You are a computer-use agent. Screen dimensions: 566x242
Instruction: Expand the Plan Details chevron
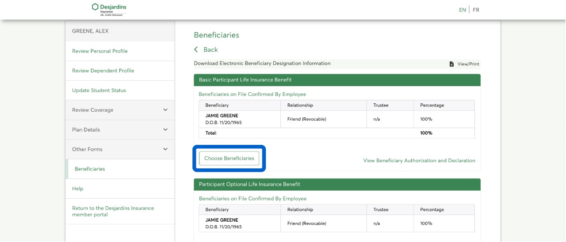pos(165,130)
